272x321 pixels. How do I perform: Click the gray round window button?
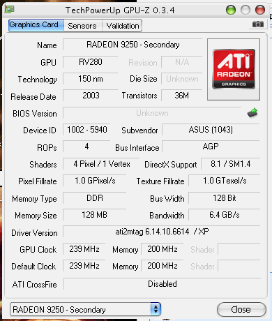(x=245, y=10)
